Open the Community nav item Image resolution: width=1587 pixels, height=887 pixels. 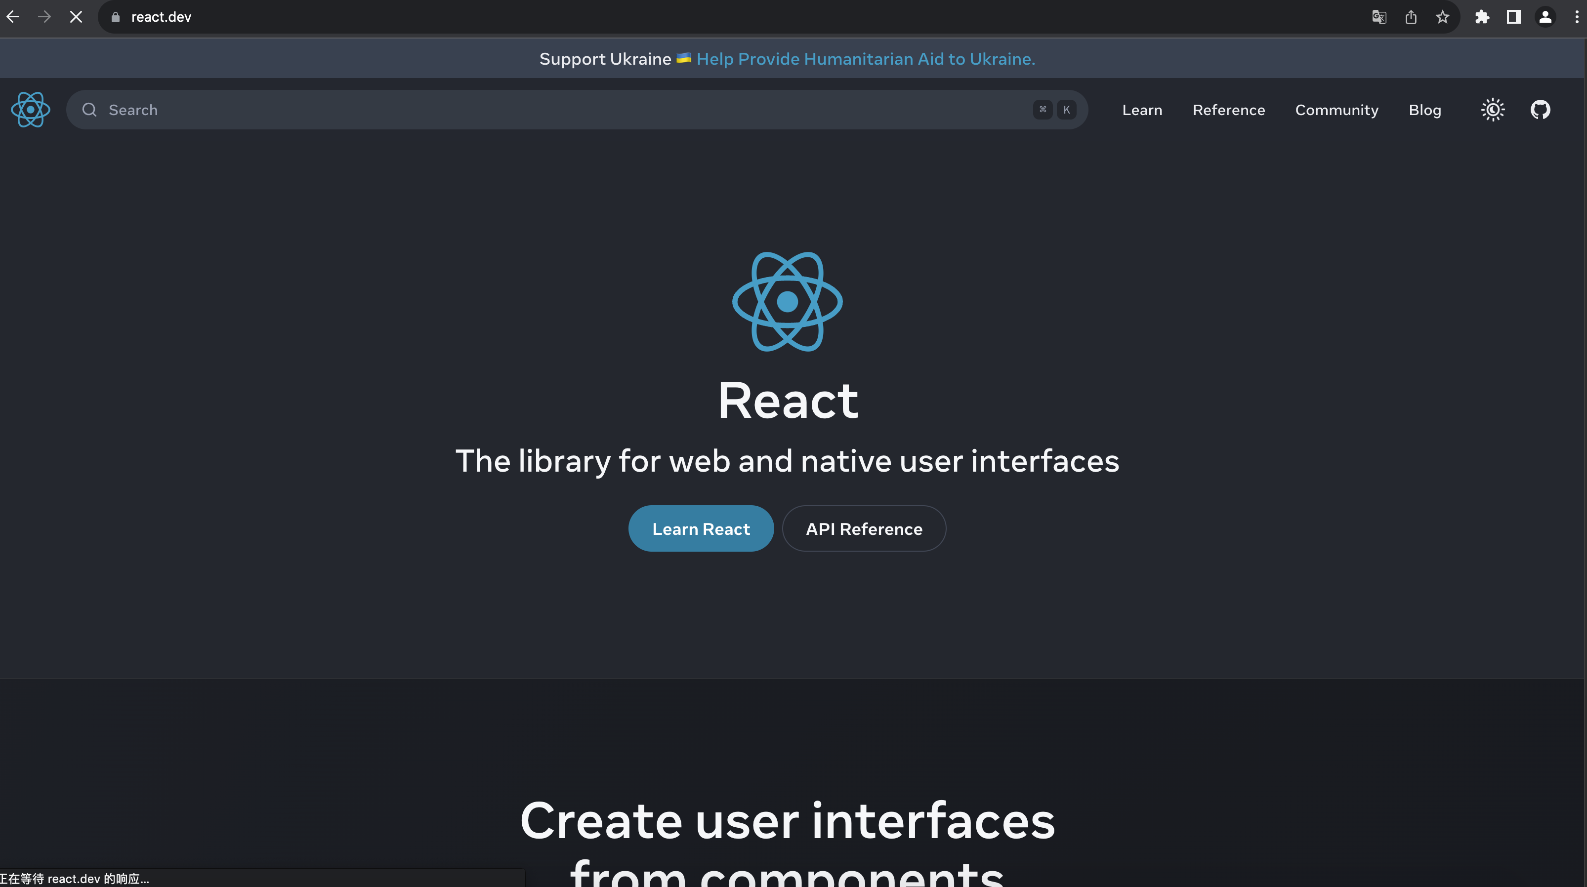click(1336, 110)
